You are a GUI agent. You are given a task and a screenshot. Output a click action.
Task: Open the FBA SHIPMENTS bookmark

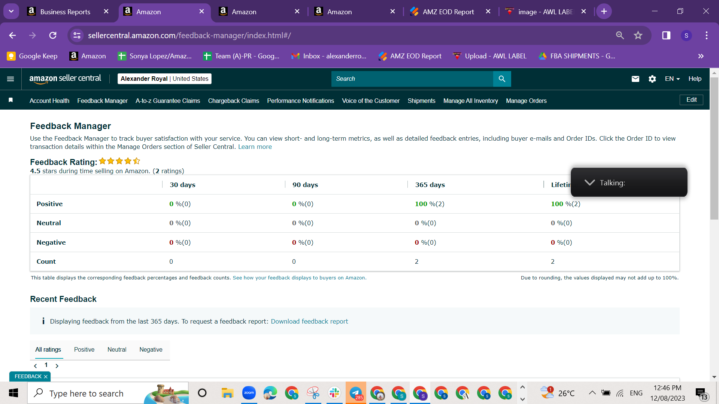(577, 56)
